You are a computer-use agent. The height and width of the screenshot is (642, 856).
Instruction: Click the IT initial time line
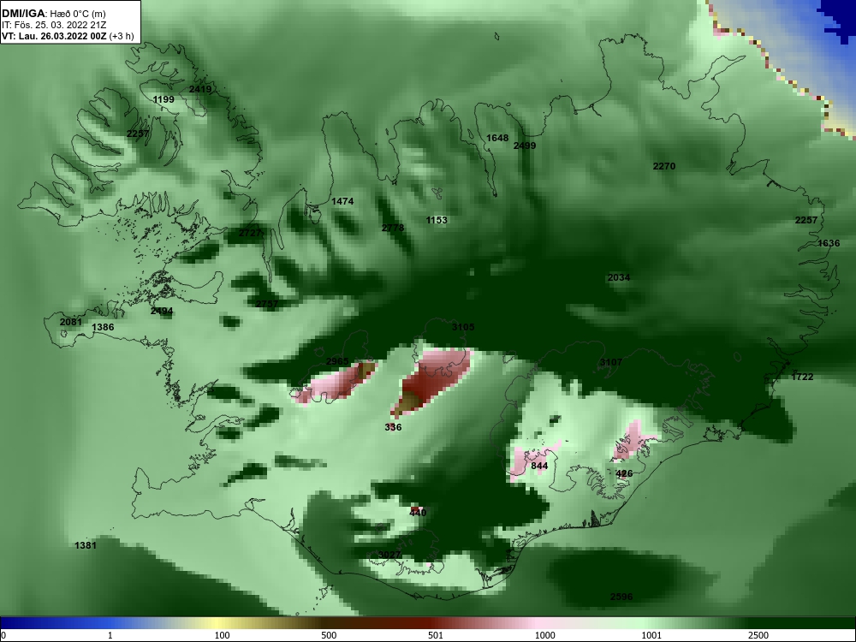coord(54,25)
